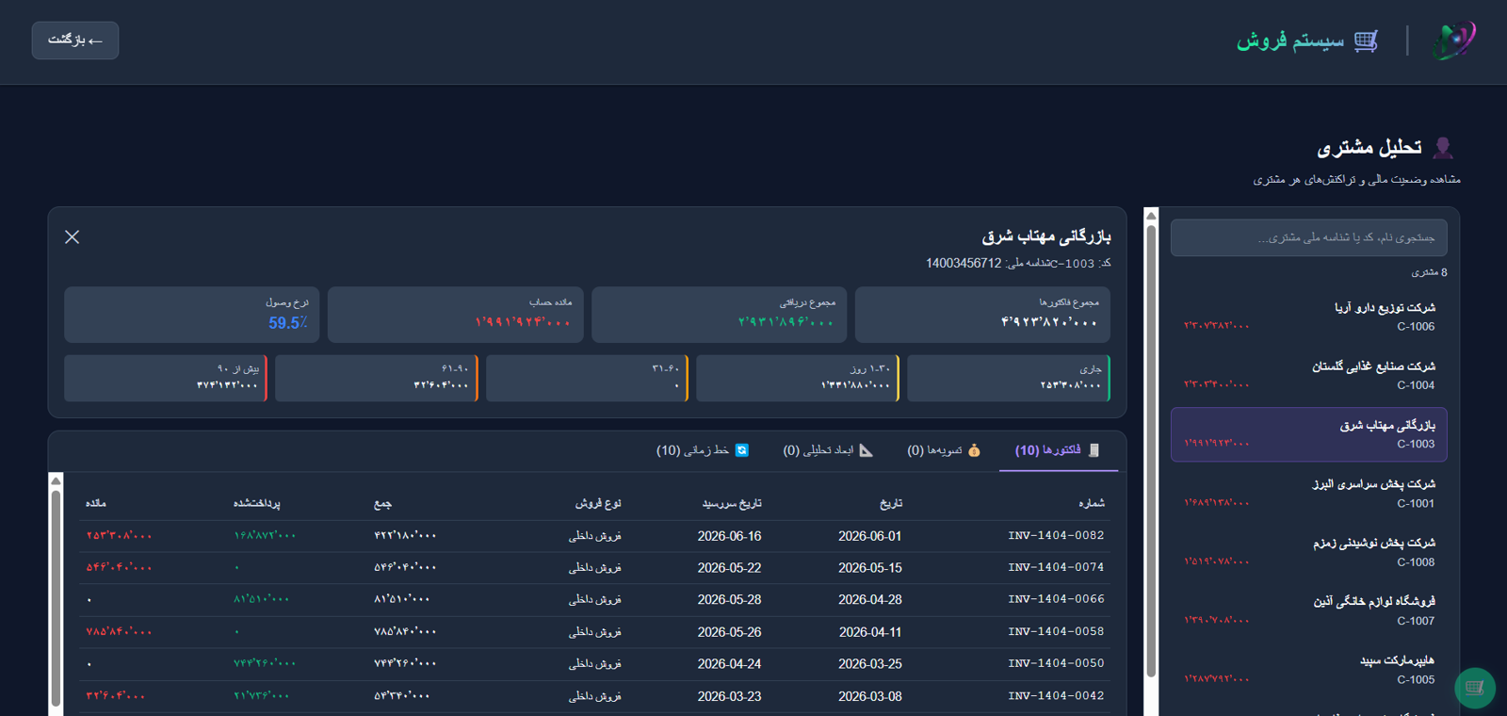The image size is (1507, 716).
Task: Click invoice number INV-1404-0042
Action: [x=1056, y=695]
